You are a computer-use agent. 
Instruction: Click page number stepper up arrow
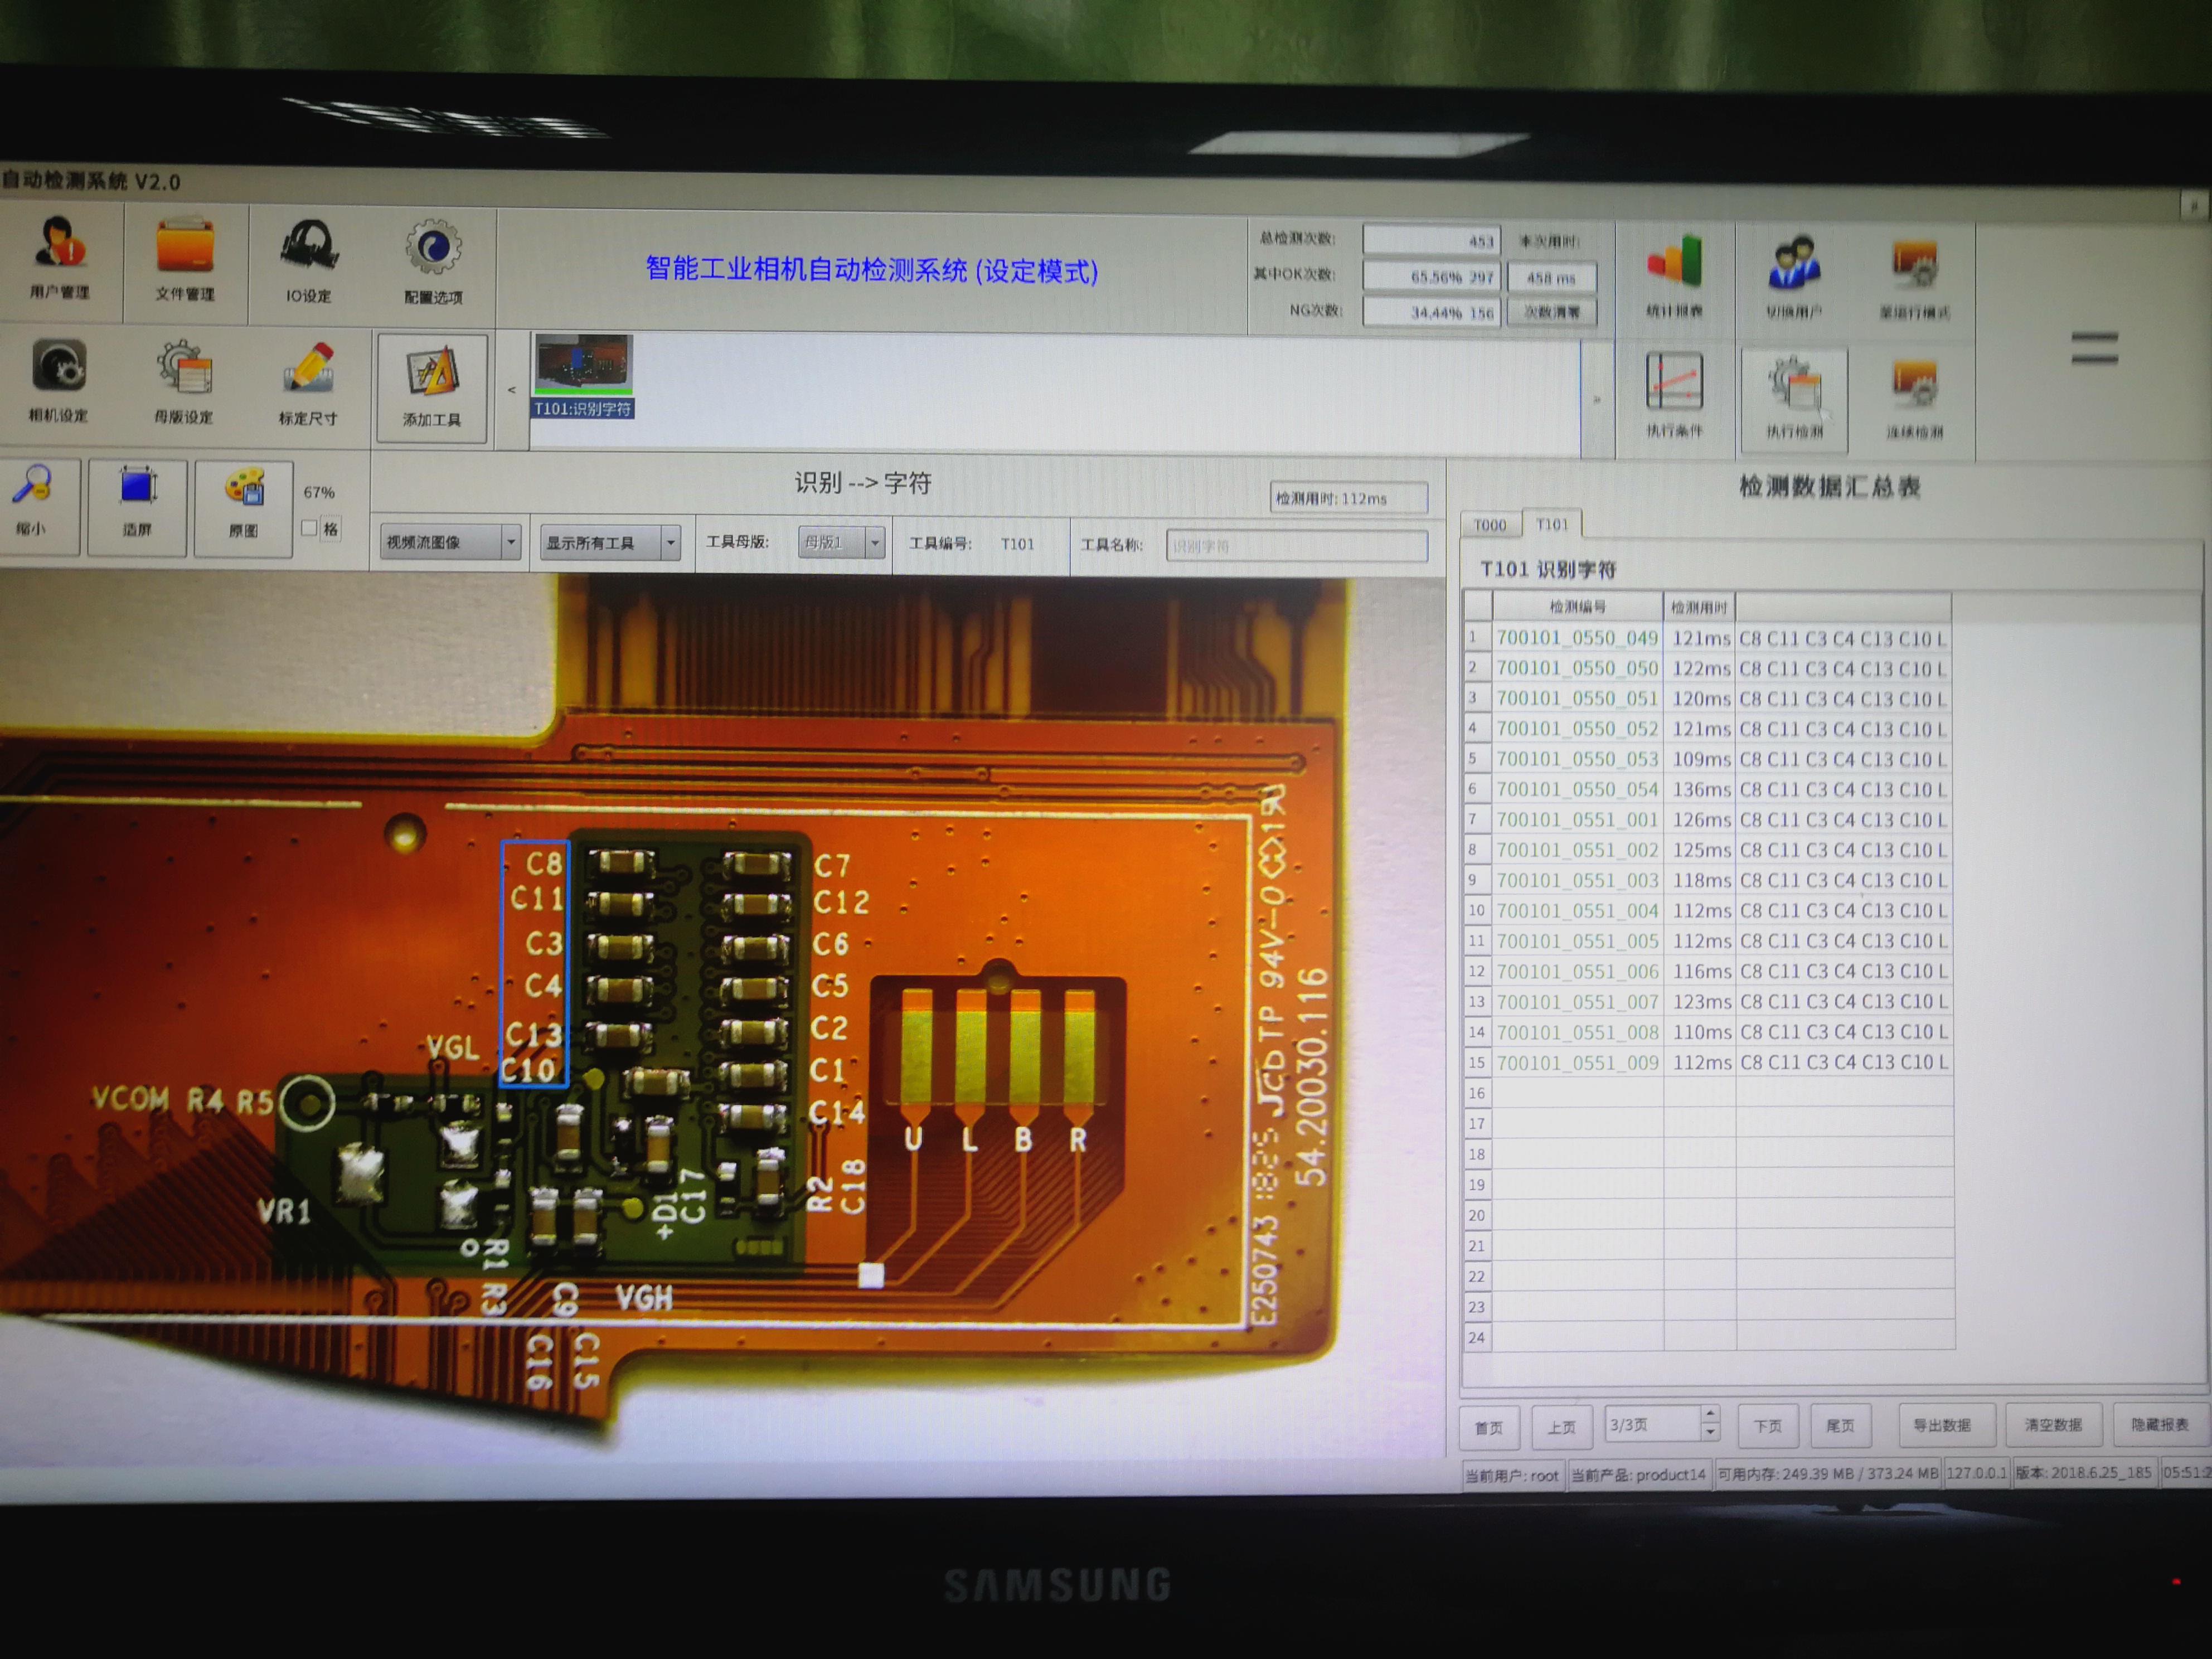click(1711, 1414)
